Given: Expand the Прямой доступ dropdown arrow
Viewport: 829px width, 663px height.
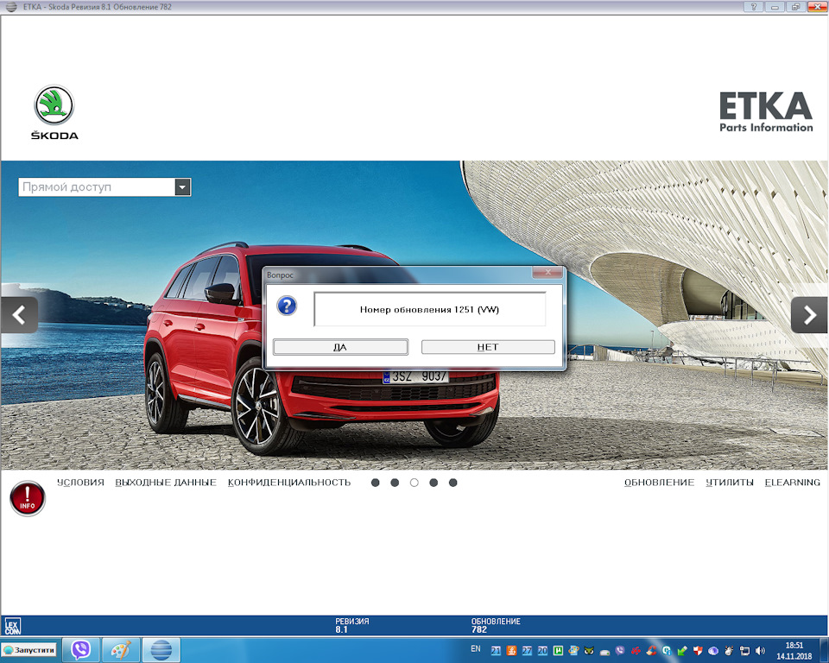Looking at the screenshot, I should click(x=182, y=187).
